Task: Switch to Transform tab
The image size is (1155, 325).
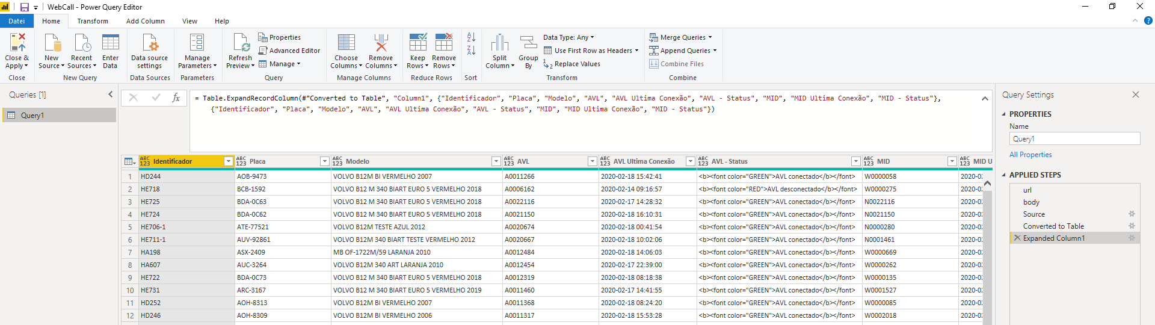Action: pos(93,21)
